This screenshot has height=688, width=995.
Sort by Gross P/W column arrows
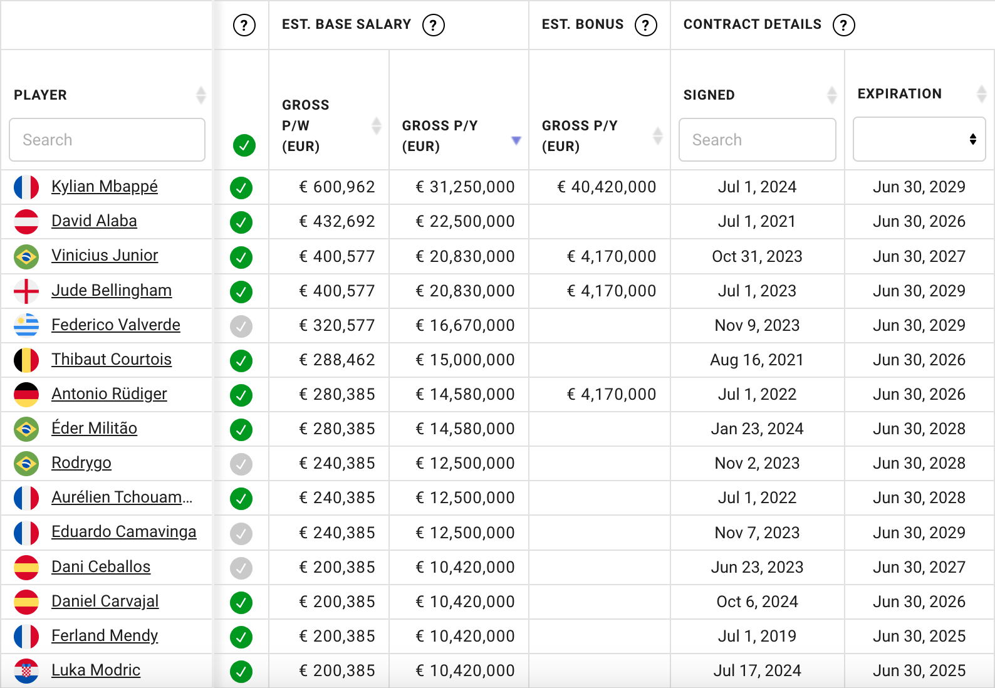[377, 125]
